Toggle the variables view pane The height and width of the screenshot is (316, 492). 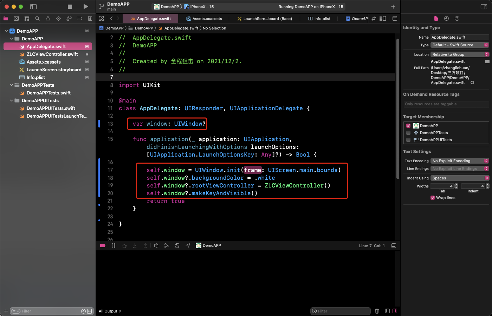387,311
